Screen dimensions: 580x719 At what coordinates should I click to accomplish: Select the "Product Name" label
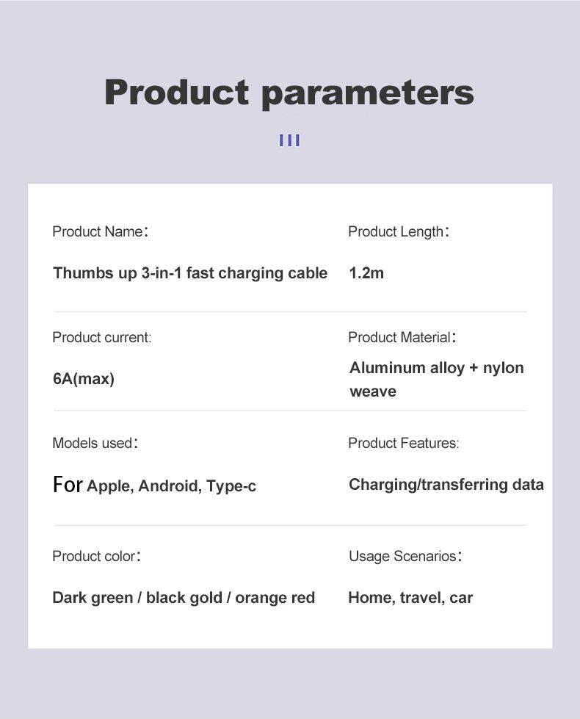click(x=100, y=232)
